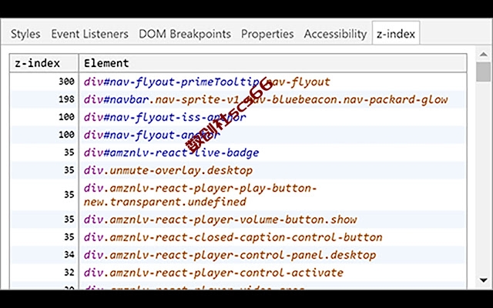Open the Event Listeners tab

89,34
